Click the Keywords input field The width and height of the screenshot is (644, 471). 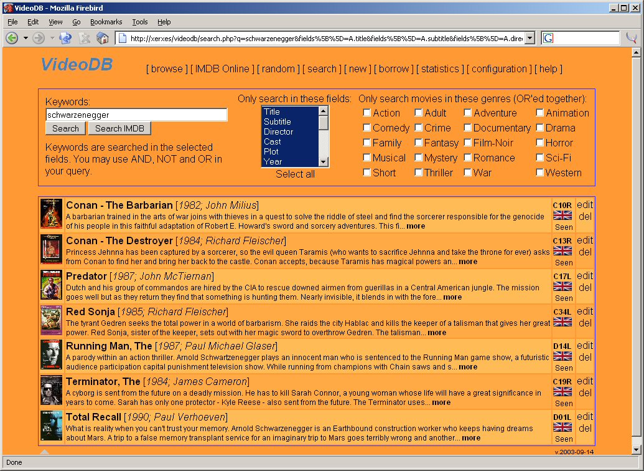[136, 115]
